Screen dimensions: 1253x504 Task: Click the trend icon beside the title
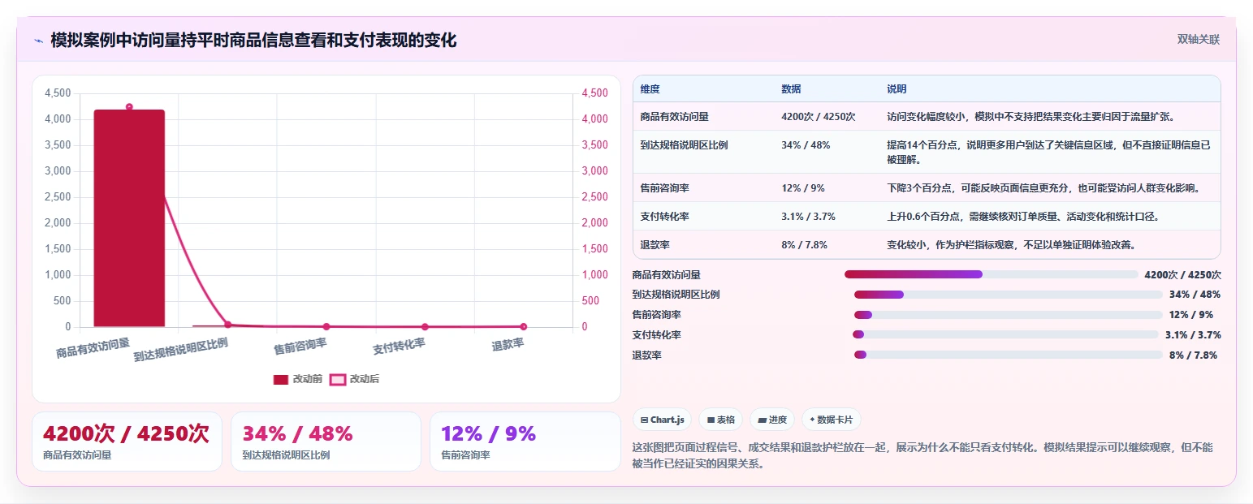point(38,41)
